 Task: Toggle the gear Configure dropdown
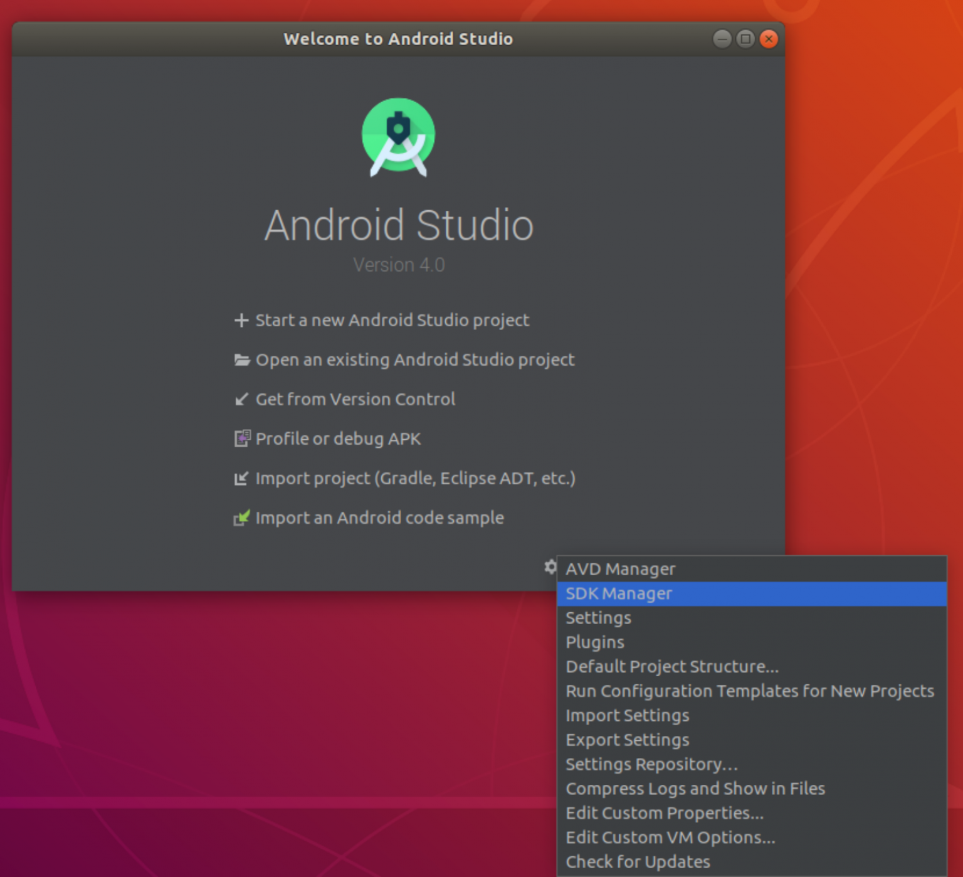(x=550, y=567)
